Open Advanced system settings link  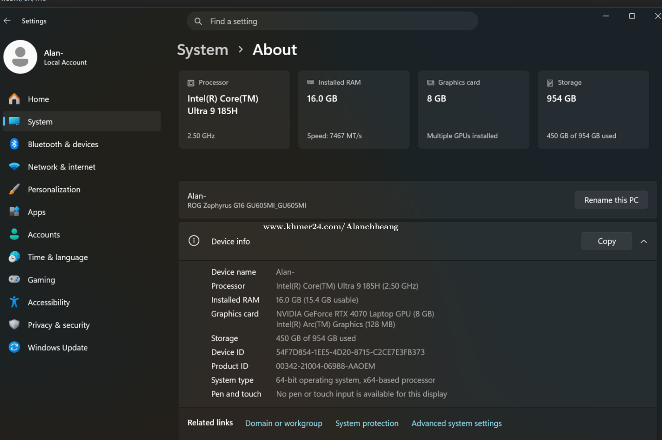[x=456, y=423]
